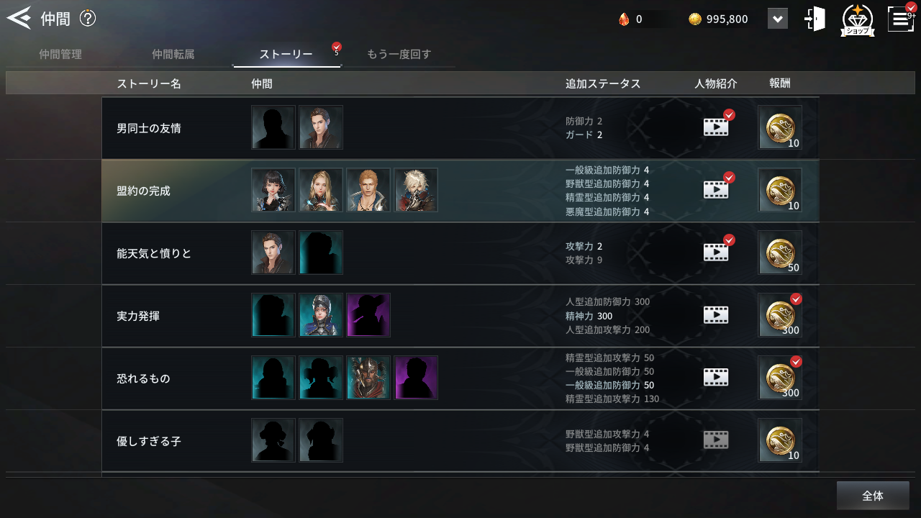Viewport: 921px width, 518px height.
Task: Open the help question mark icon
Action: (88, 18)
